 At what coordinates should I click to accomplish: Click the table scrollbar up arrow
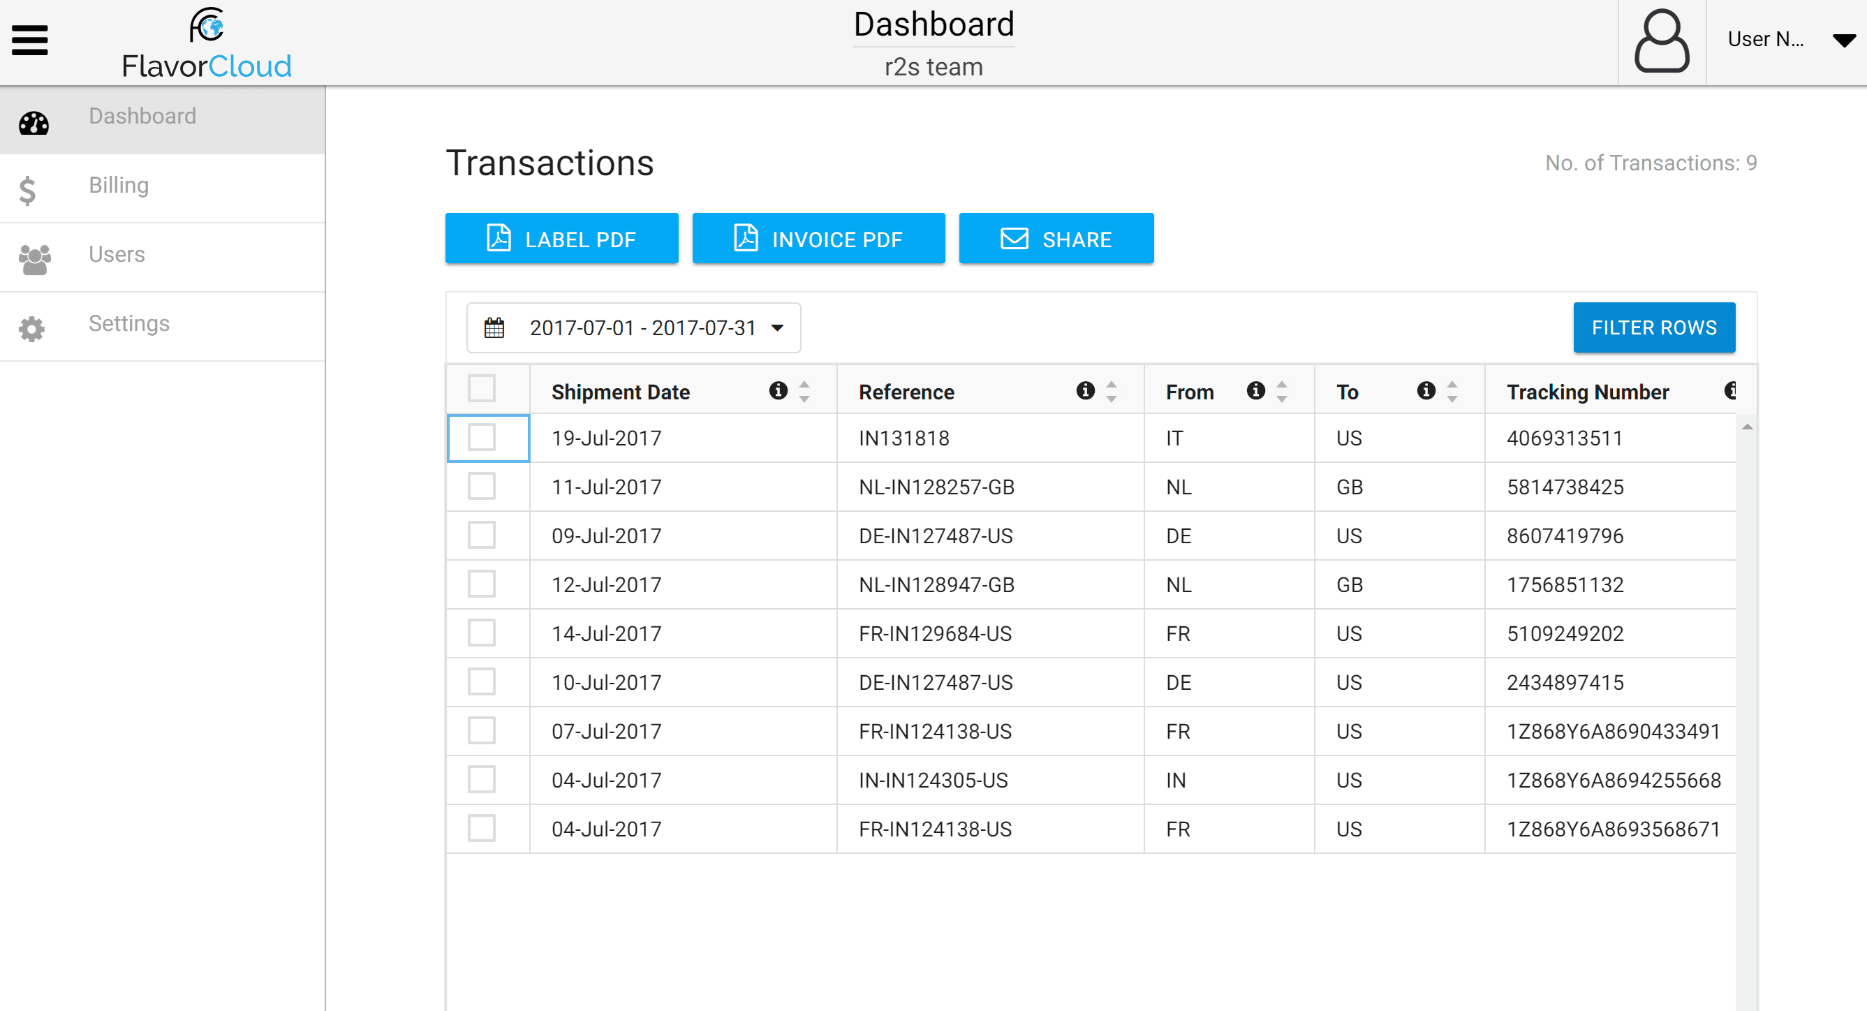pos(1748,427)
